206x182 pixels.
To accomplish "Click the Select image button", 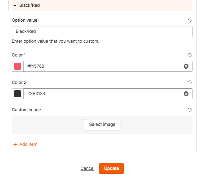I will click(x=102, y=124).
